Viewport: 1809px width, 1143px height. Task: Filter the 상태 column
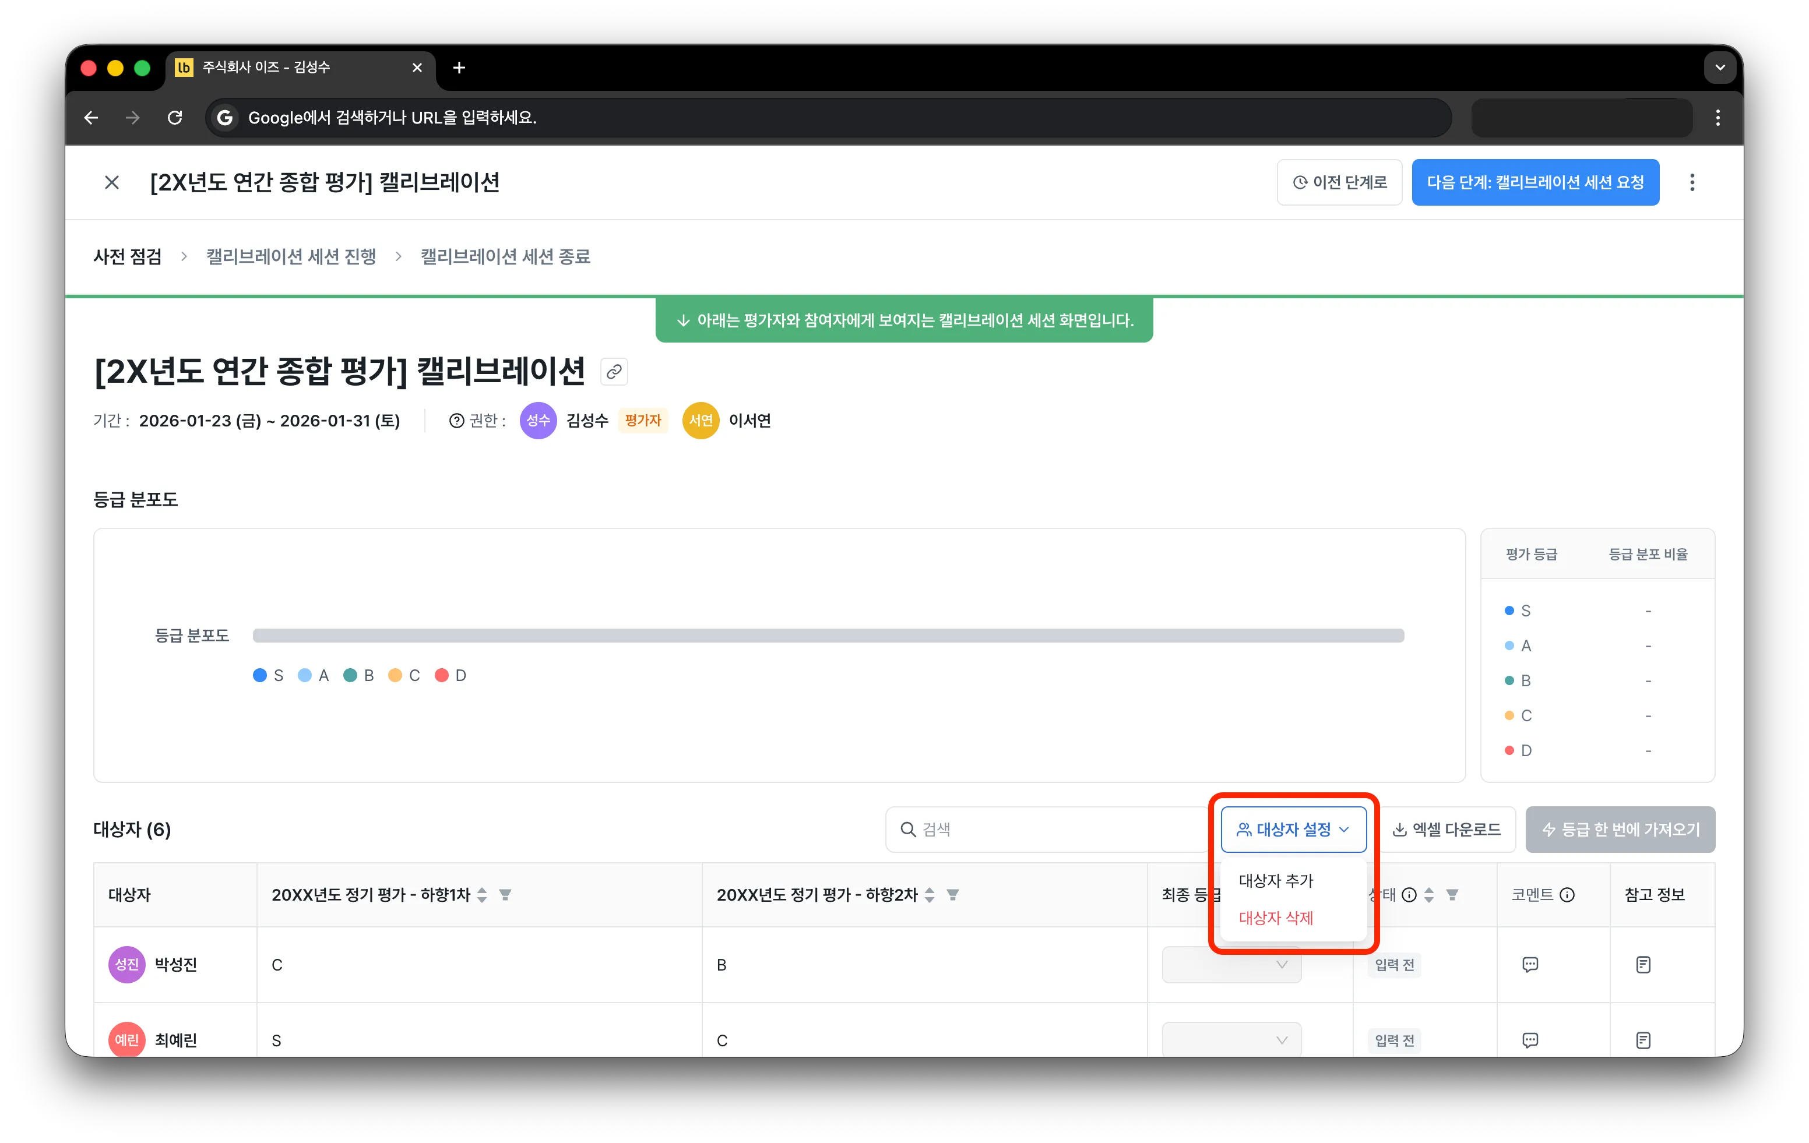point(1452,894)
